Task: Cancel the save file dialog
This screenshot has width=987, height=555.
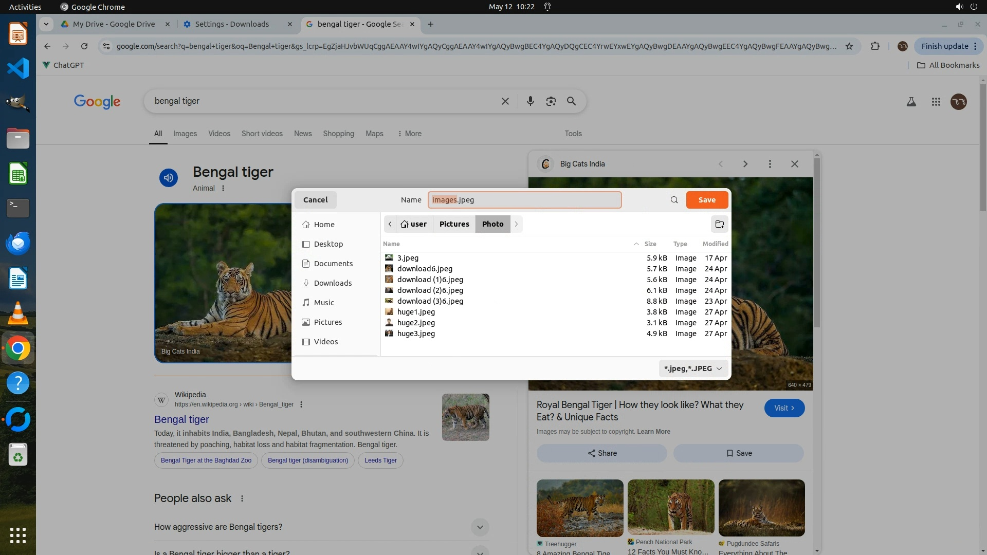Action: pyautogui.click(x=315, y=200)
